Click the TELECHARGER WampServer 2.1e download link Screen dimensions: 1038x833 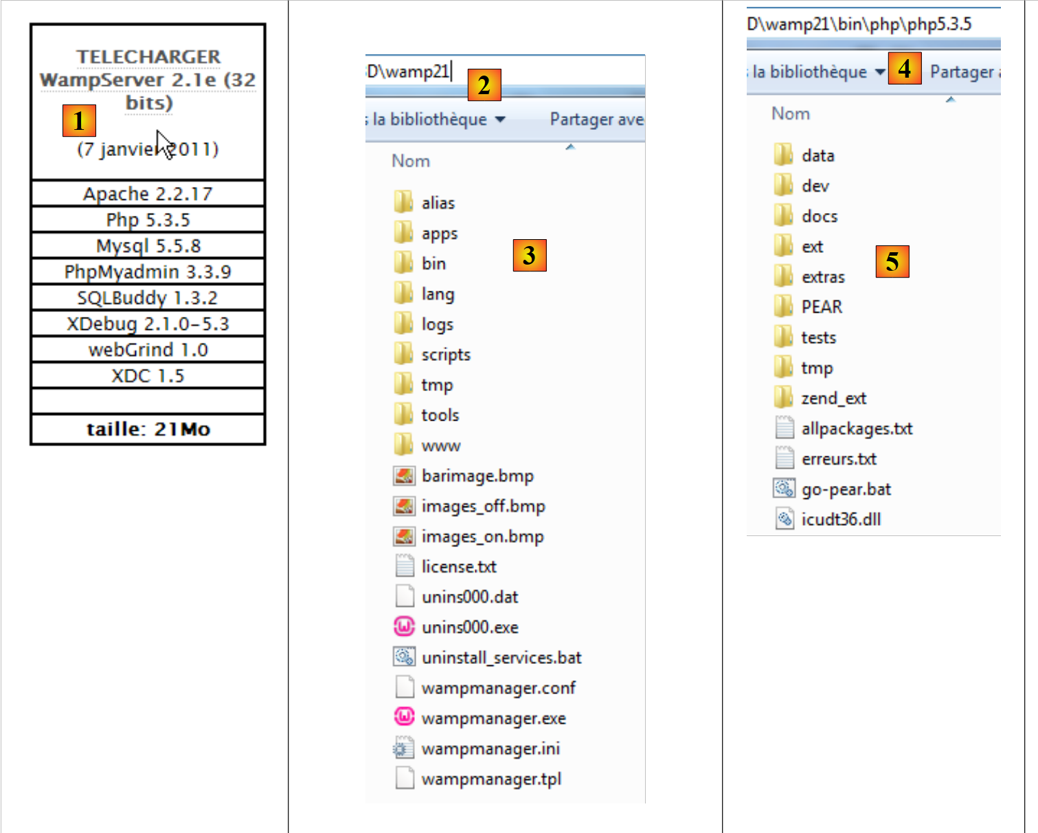pos(148,80)
